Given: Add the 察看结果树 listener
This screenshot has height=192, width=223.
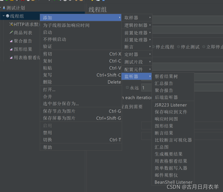Looking at the screenshot, I should 173,76.
